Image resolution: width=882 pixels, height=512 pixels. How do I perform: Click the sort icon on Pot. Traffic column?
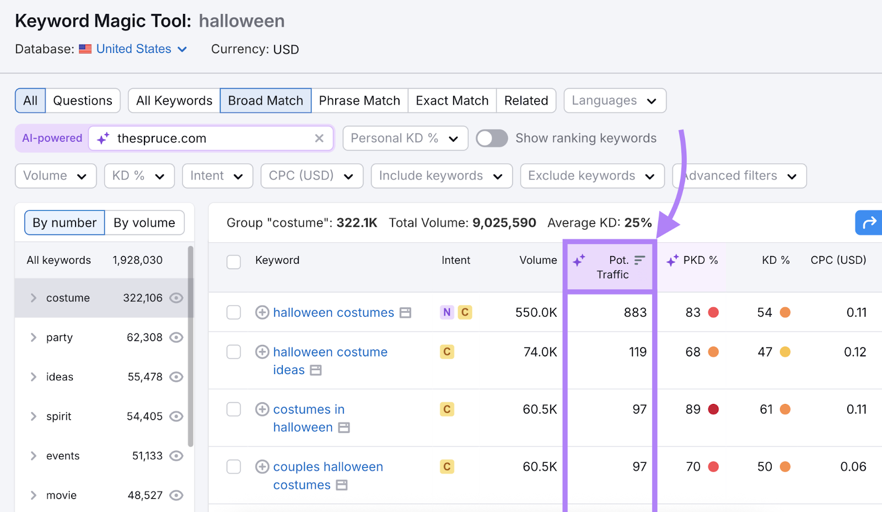coord(639,260)
